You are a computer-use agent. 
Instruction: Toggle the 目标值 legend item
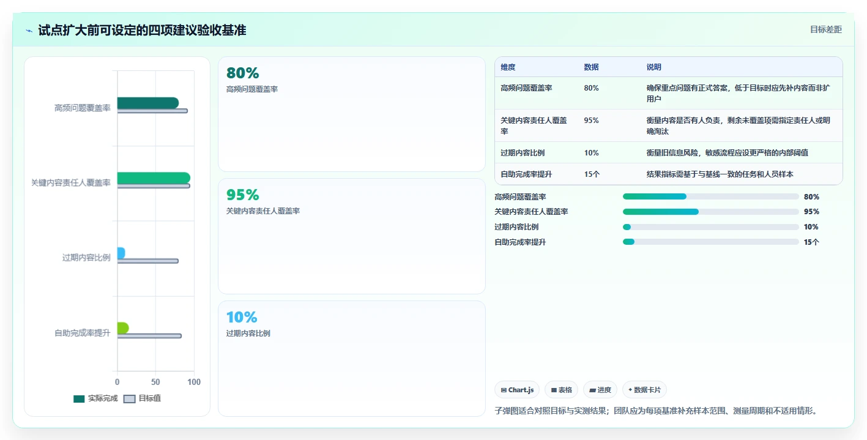pyautogui.click(x=143, y=398)
